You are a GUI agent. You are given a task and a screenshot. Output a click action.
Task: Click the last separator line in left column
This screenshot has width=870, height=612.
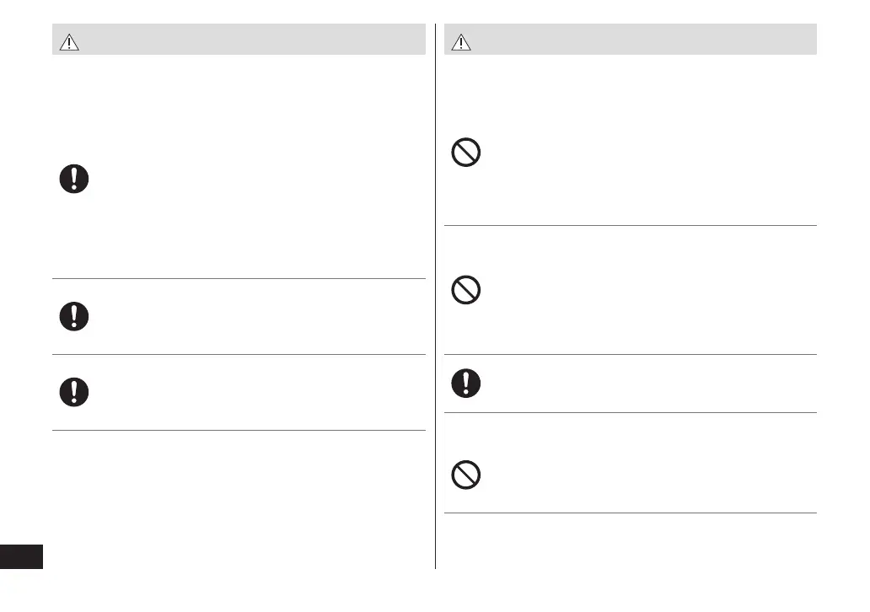[x=239, y=430]
